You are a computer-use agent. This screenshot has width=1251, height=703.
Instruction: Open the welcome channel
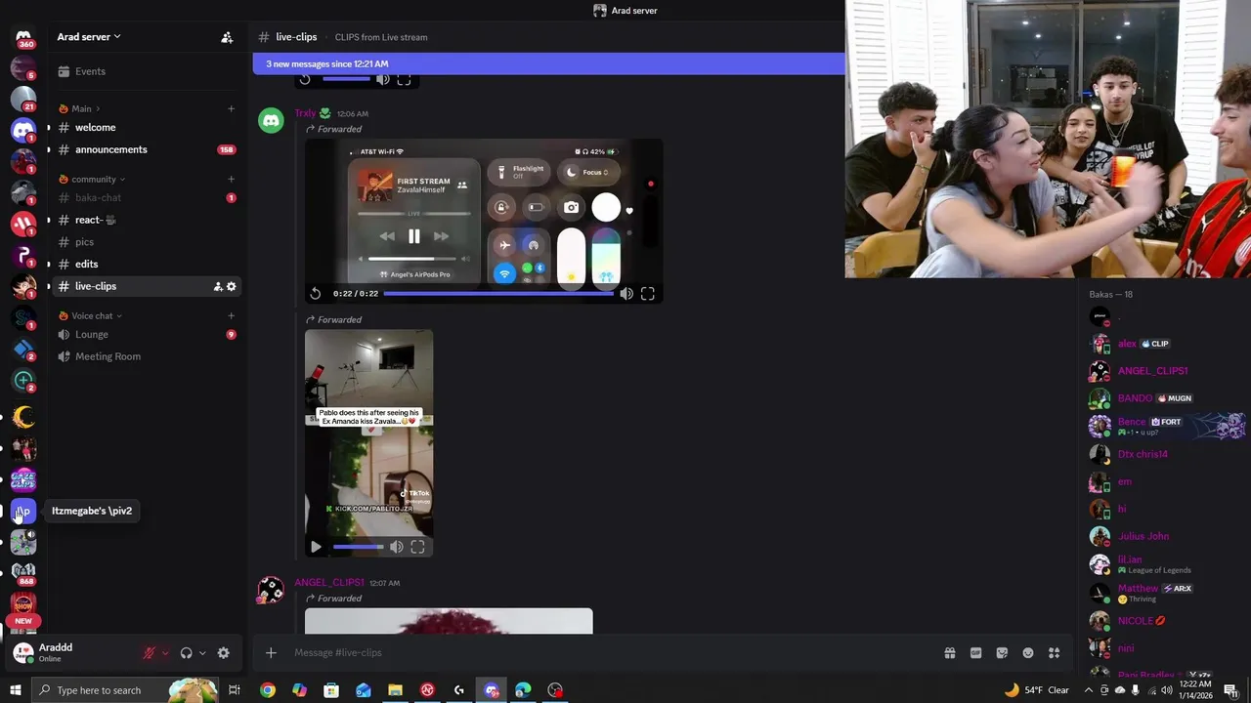pyautogui.click(x=147, y=128)
